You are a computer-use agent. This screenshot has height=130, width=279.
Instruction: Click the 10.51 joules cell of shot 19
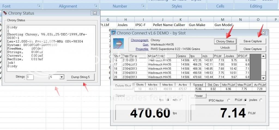[231, 73]
